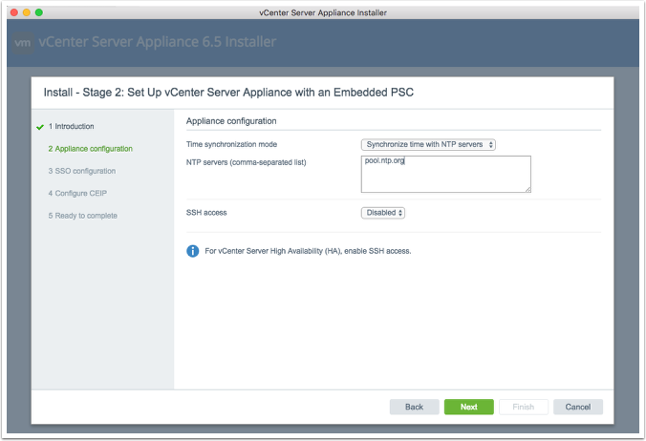Focus the NTP servers text field

click(x=445, y=174)
